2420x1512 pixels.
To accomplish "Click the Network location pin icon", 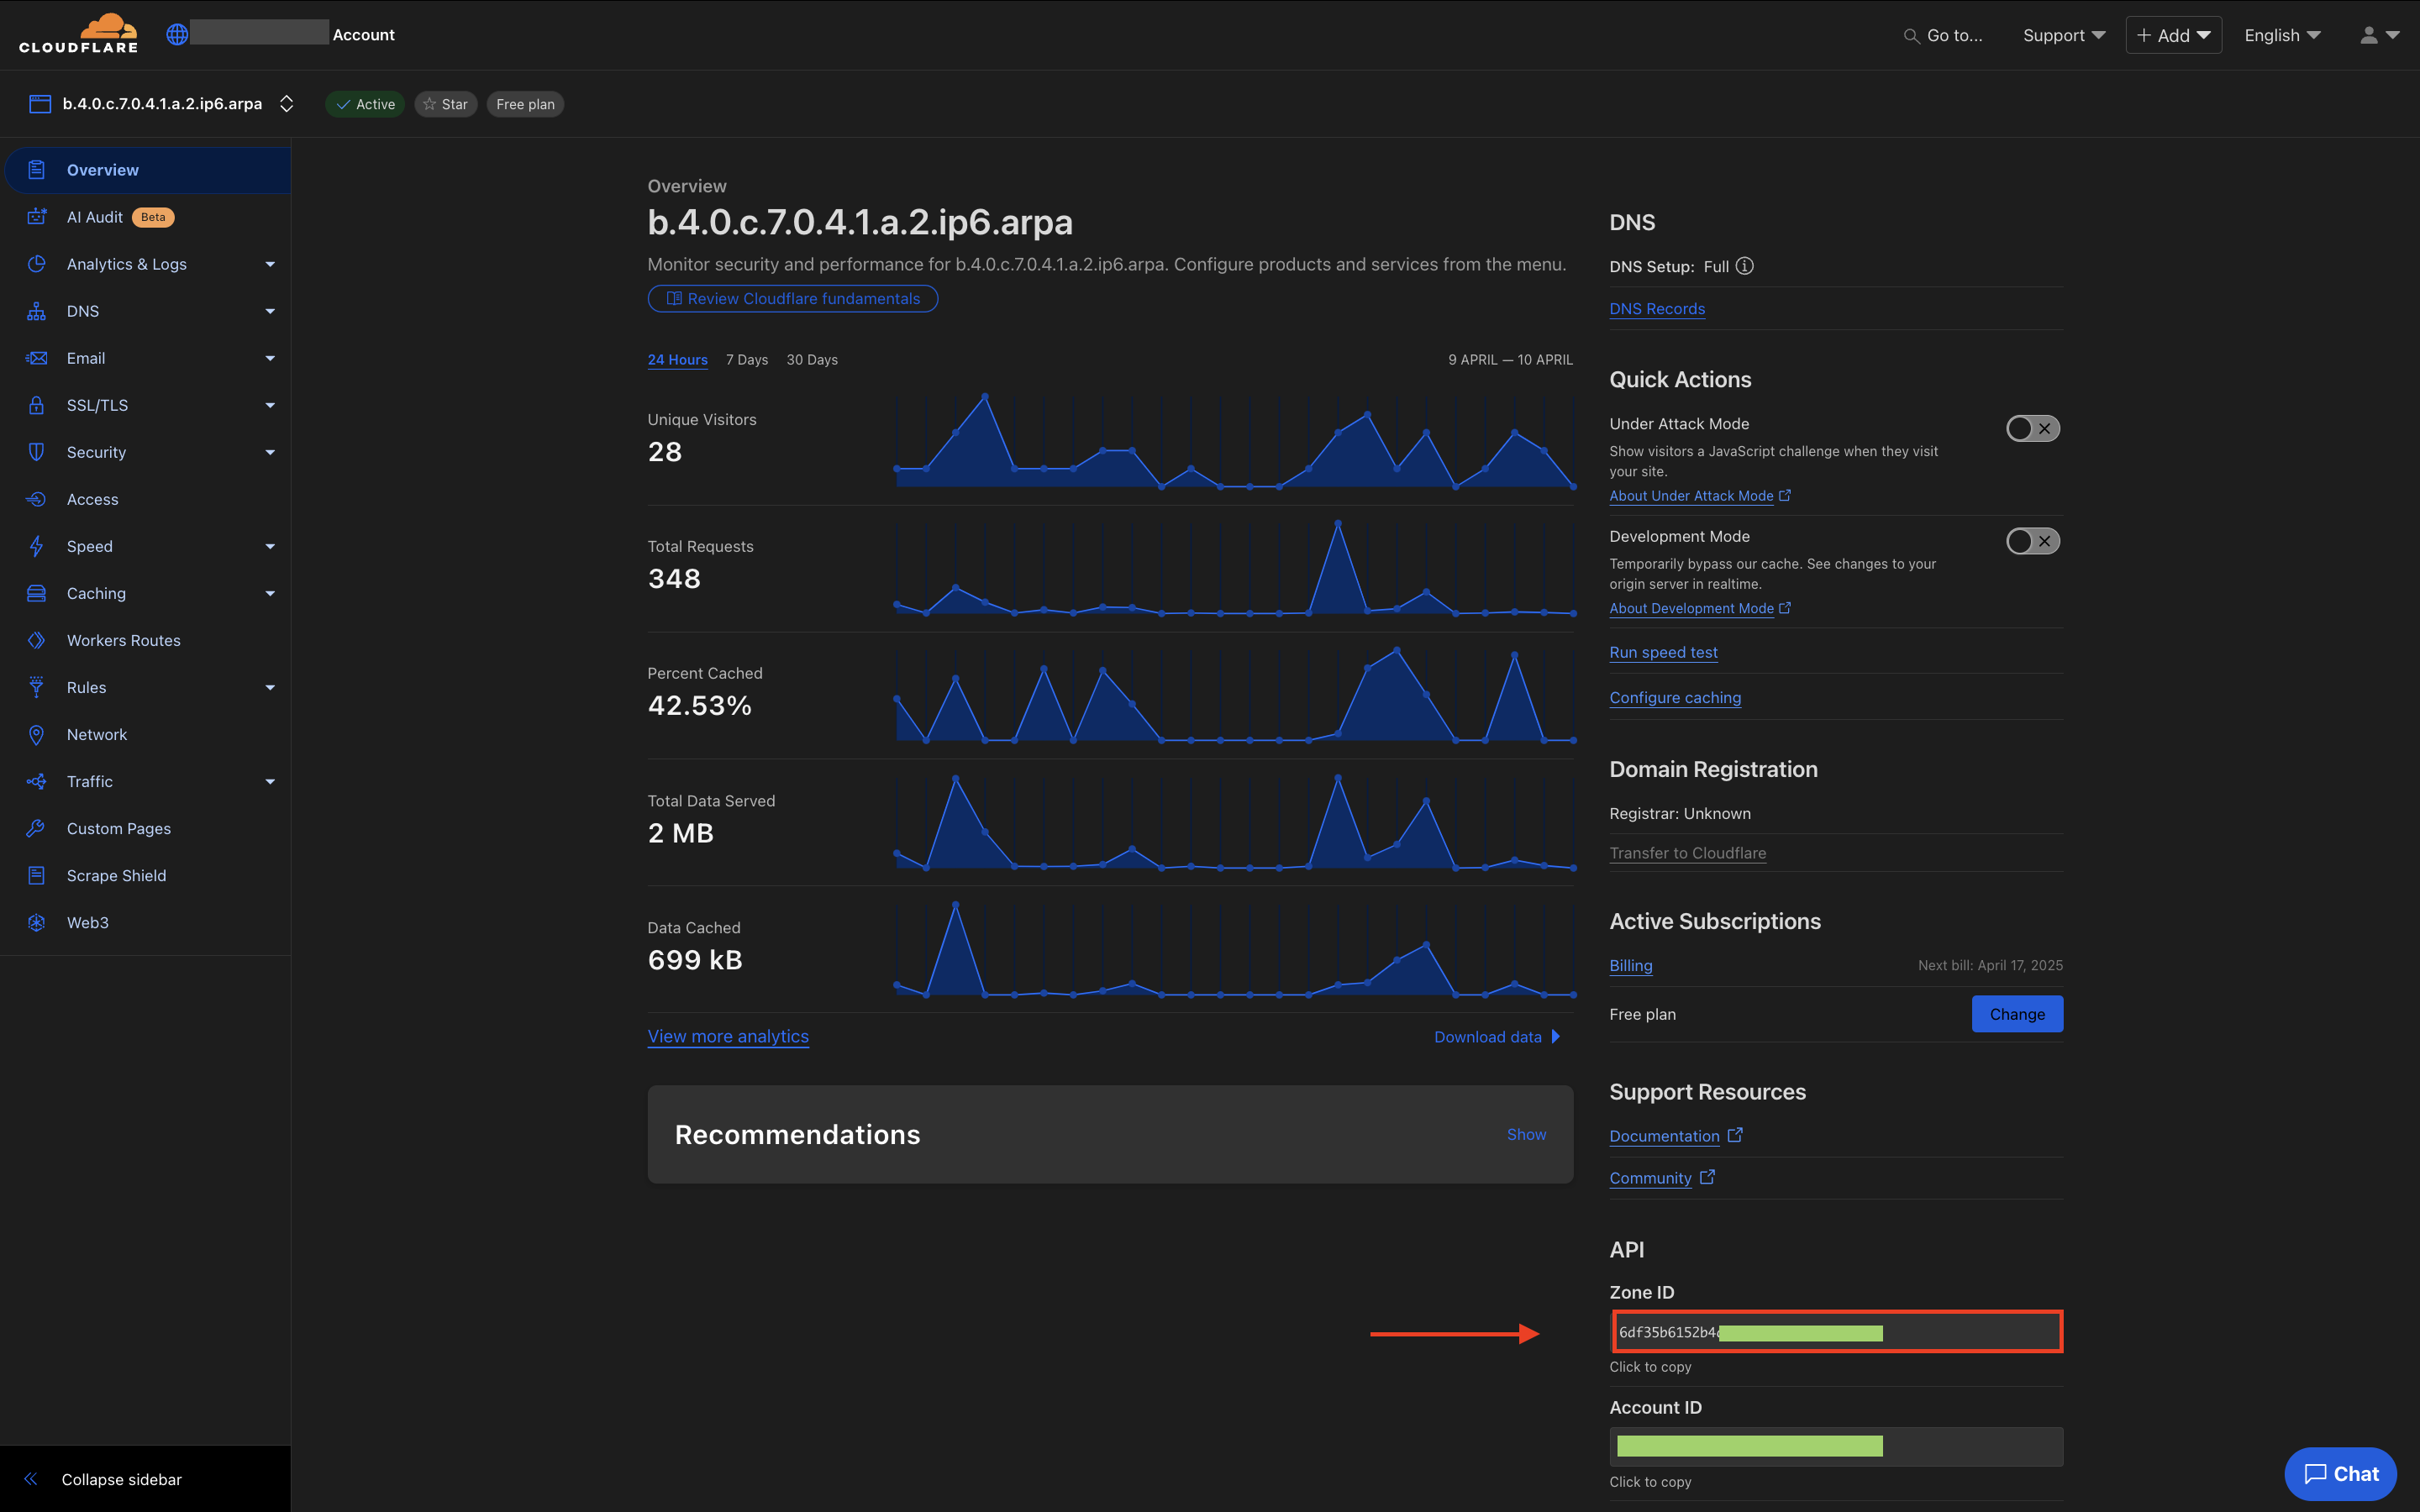I will (37, 734).
